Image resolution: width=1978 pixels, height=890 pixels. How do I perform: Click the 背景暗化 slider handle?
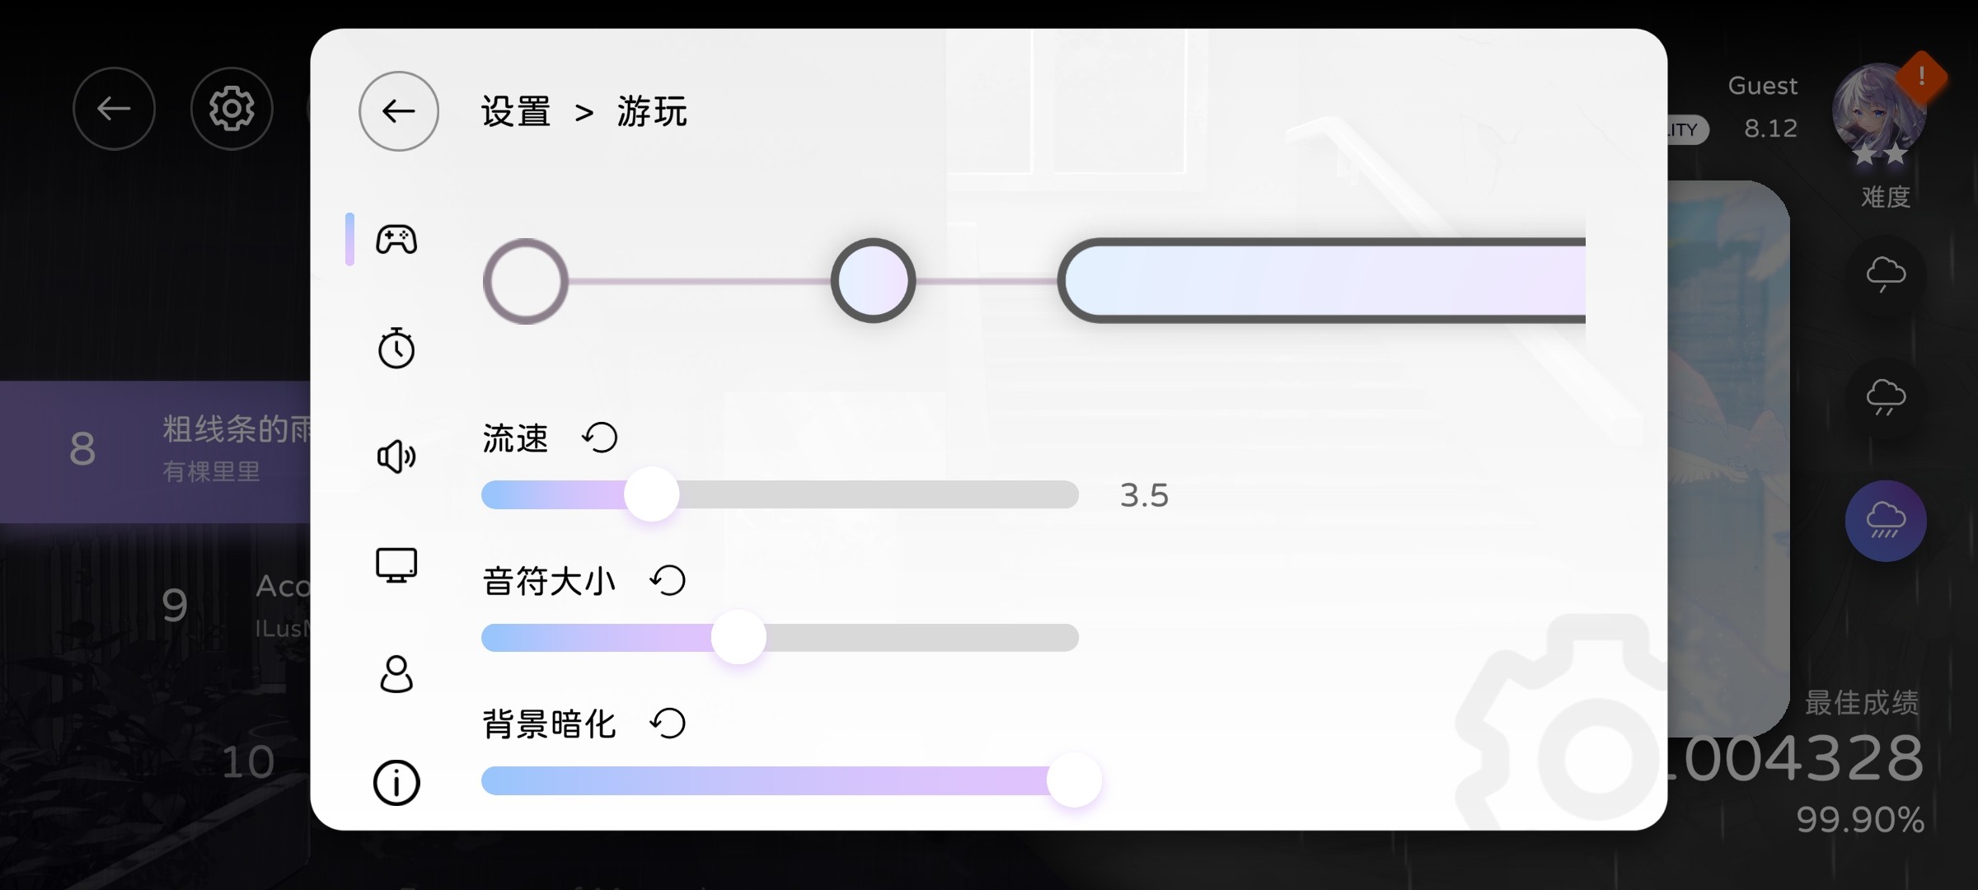tap(1074, 780)
